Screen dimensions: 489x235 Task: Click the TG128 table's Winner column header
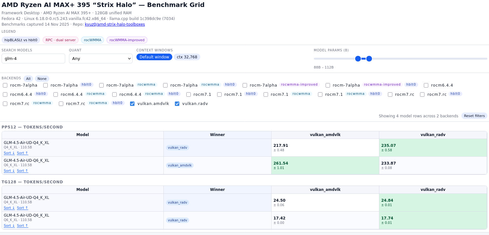217,190
